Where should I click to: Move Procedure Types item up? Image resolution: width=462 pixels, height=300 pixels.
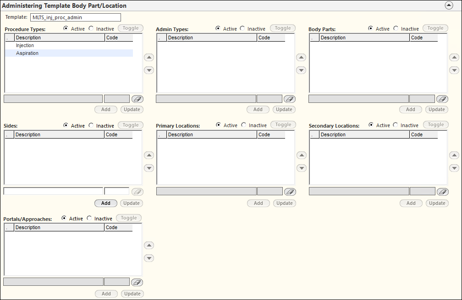pyautogui.click(x=149, y=57)
